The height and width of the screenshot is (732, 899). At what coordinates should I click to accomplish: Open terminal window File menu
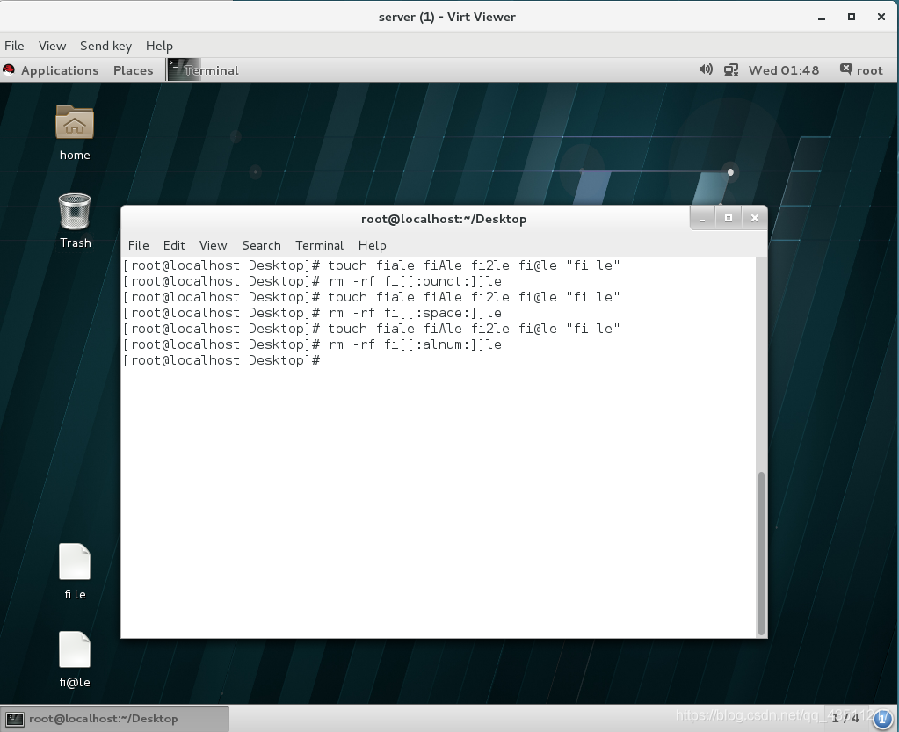(x=138, y=245)
